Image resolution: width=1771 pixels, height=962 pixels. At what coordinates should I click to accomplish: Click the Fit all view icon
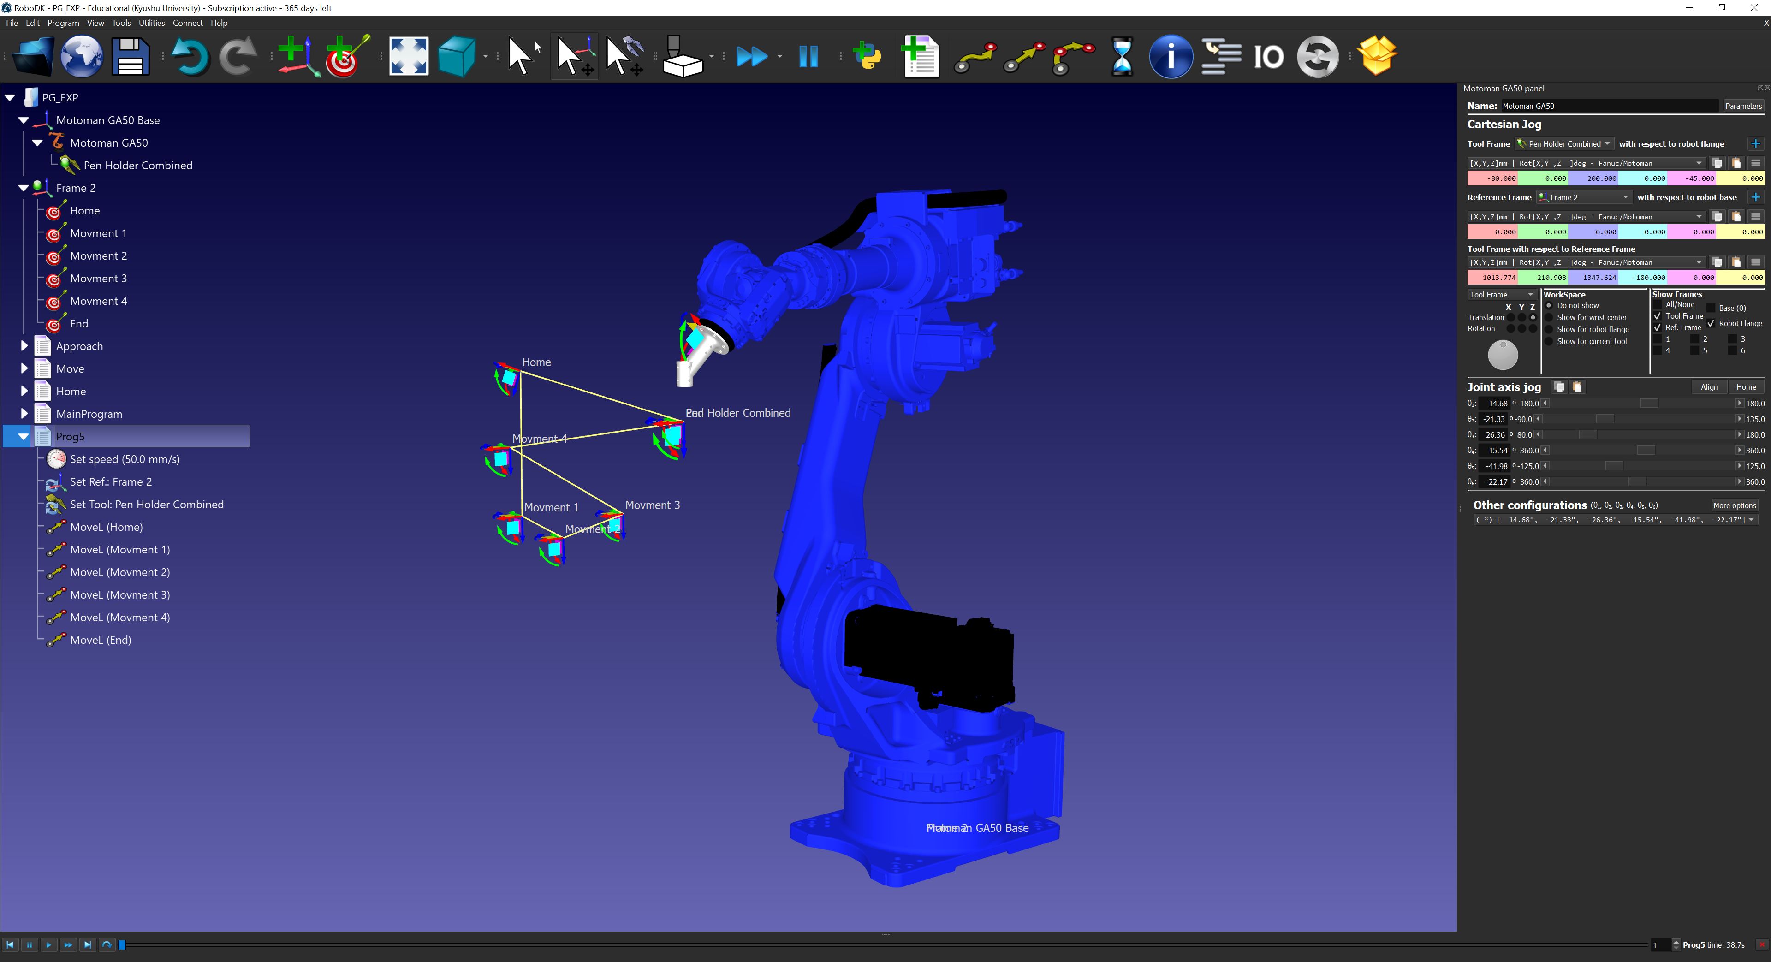coord(408,56)
